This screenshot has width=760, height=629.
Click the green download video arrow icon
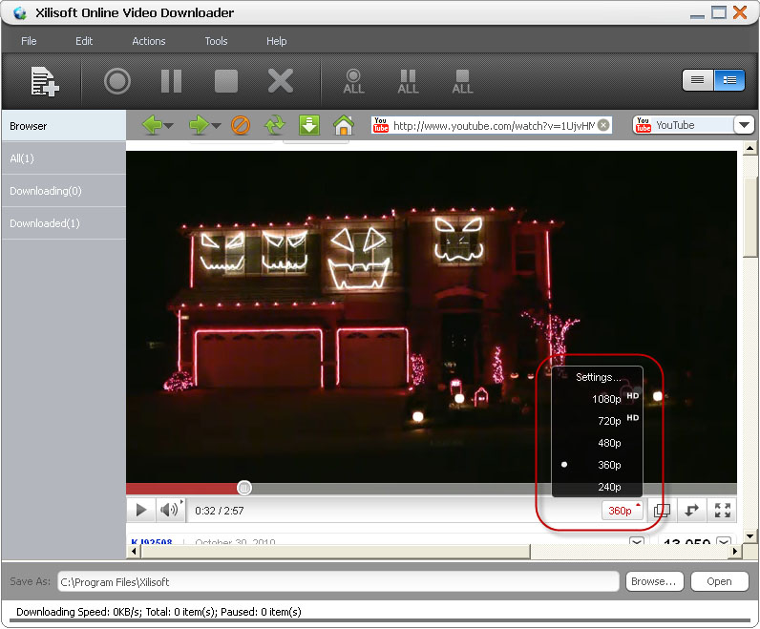tap(309, 125)
